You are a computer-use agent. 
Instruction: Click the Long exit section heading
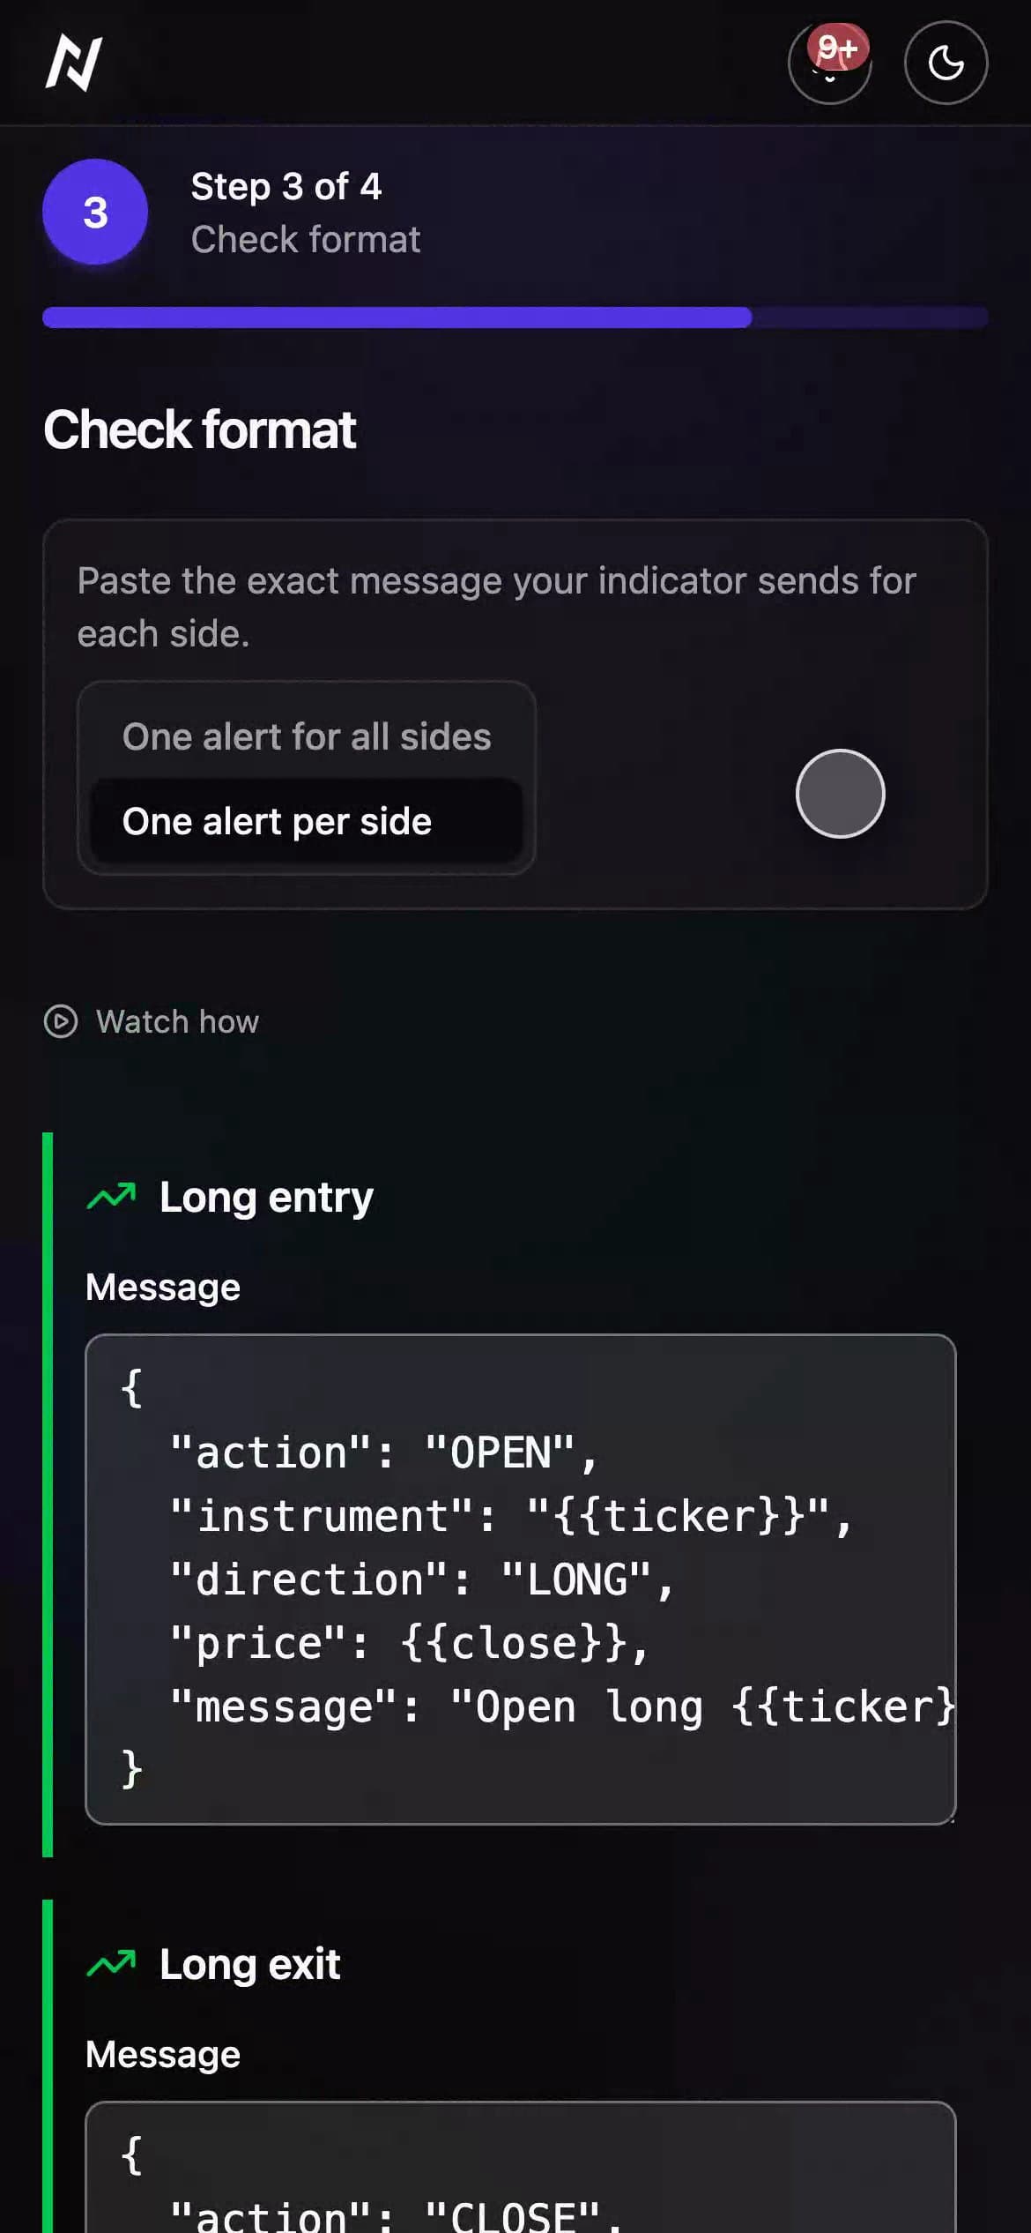(249, 1964)
